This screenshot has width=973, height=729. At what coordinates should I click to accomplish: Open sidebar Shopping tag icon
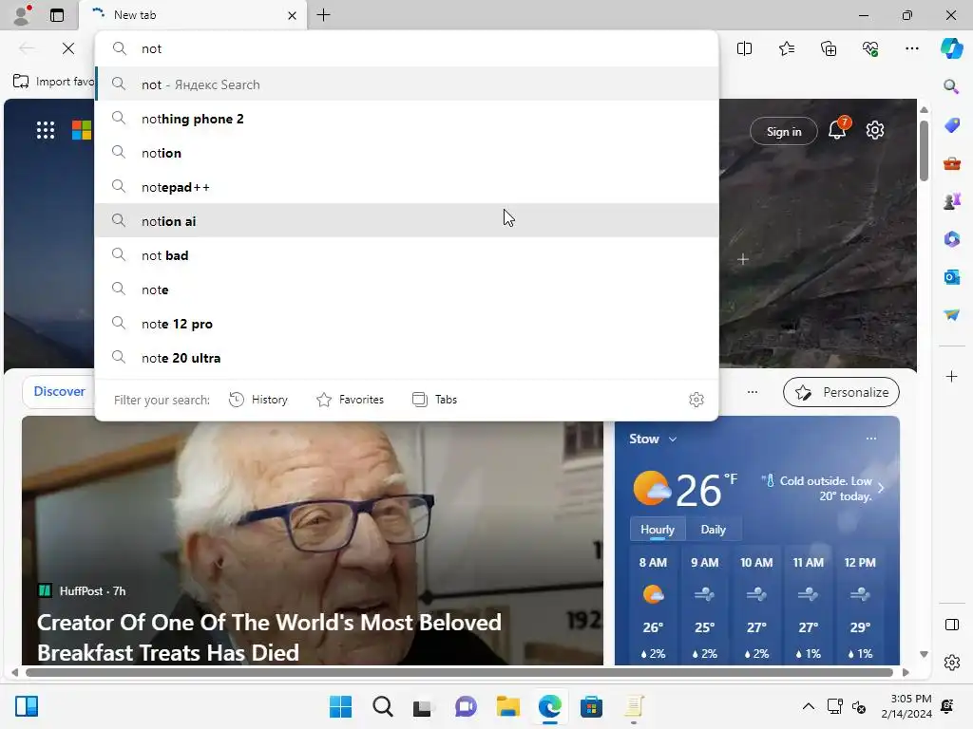[x=951, y=124]
